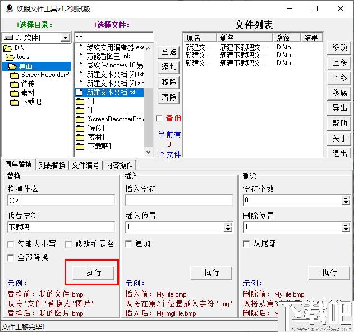The height and width of the screenshot is (332, 354).
Task: Click the 路径 column header
Action: pos(287,37)
